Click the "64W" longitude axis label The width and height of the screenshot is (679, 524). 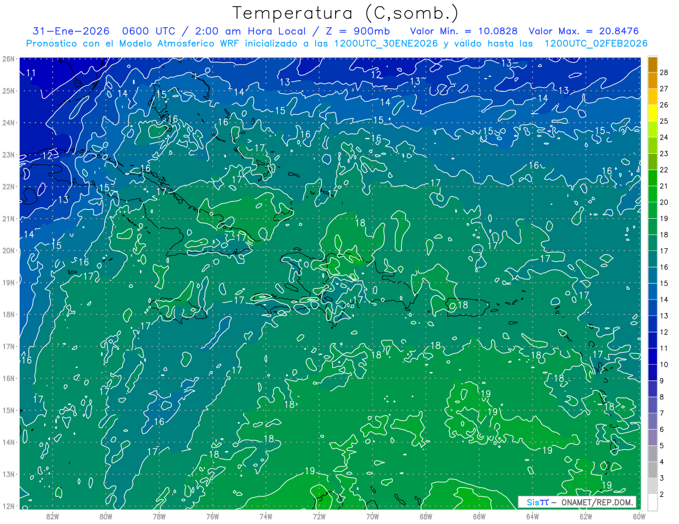tap(532, 516)
